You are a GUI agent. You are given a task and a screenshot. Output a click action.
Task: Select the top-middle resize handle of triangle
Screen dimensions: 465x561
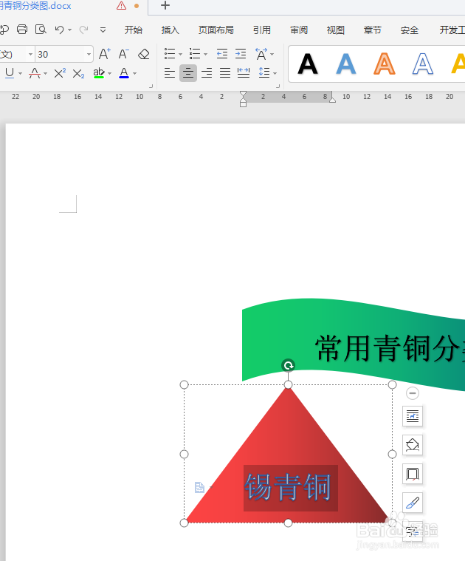288,385
